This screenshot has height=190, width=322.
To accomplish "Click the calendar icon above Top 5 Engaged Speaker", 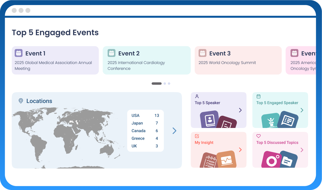I will coord(258,96).
